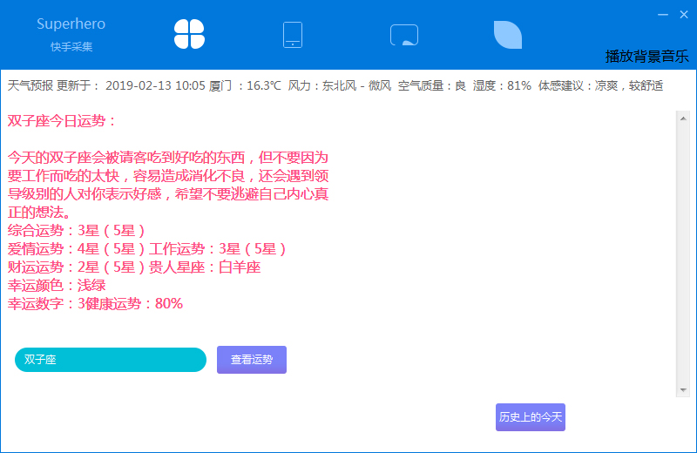Viewport: 697px width, 453px height.
Task: Click the 天气预报 weather info bar
Action: tap(335, 85)
